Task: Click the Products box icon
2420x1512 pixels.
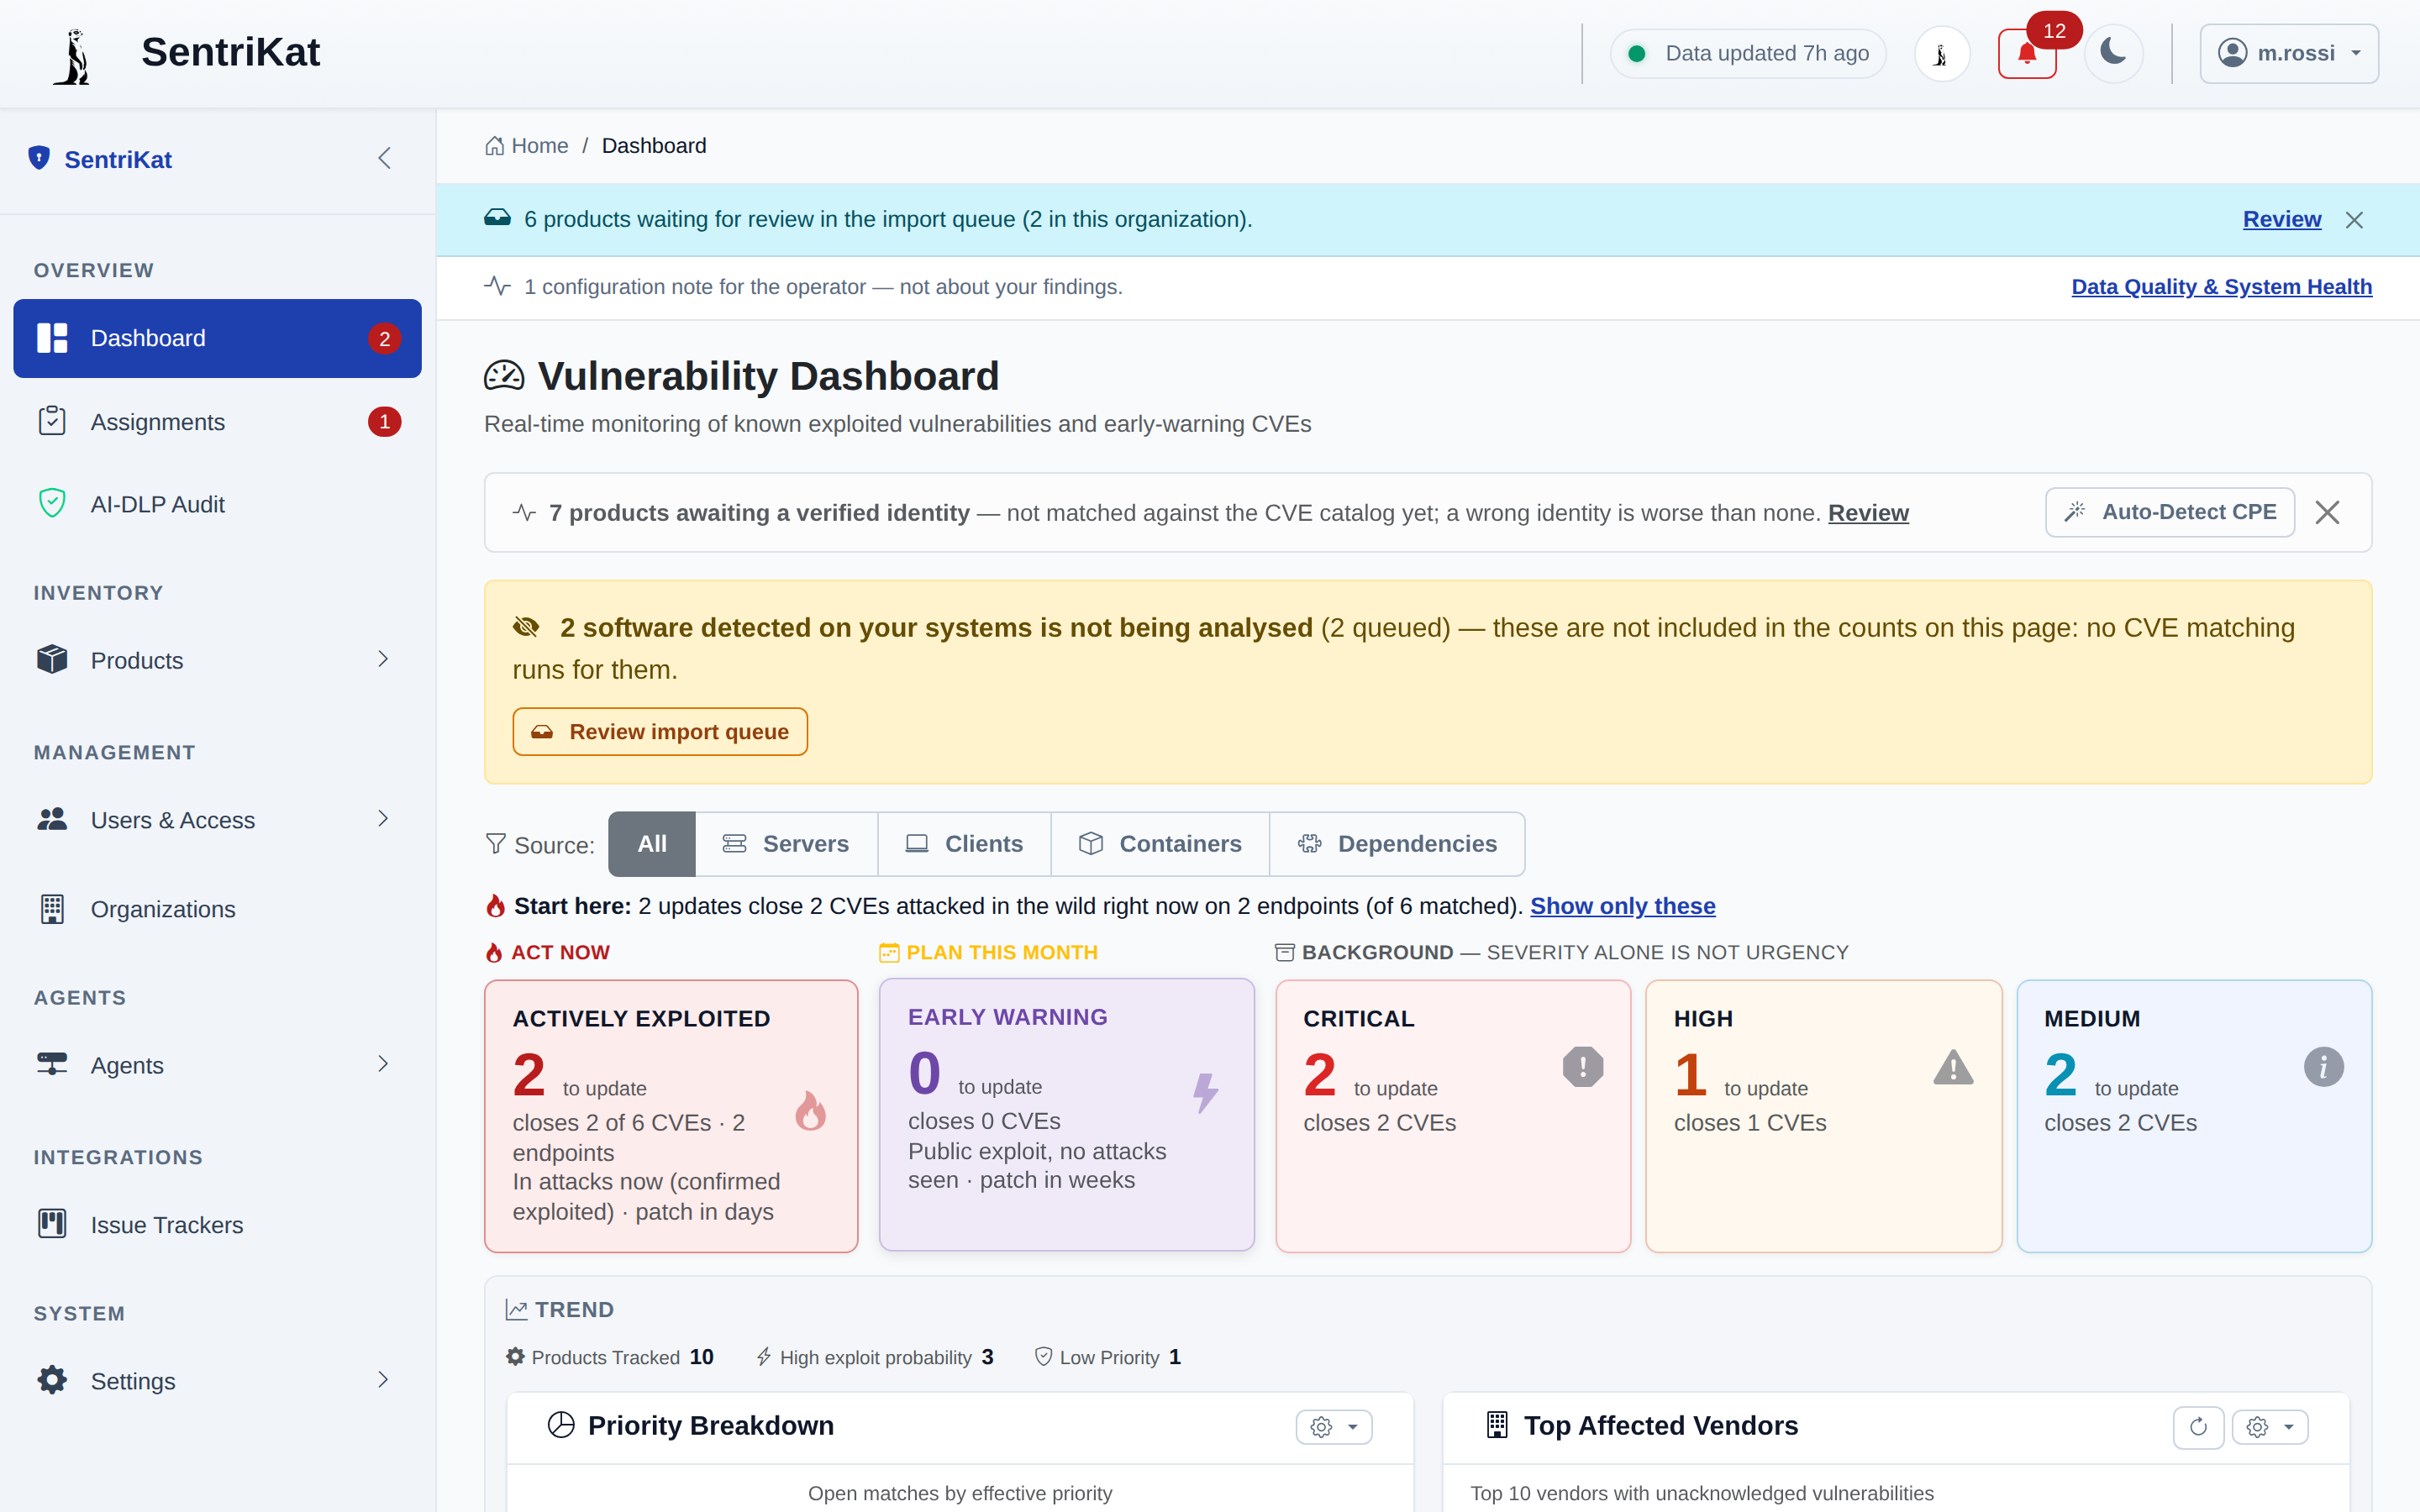Action: click(x=52, y=659)
